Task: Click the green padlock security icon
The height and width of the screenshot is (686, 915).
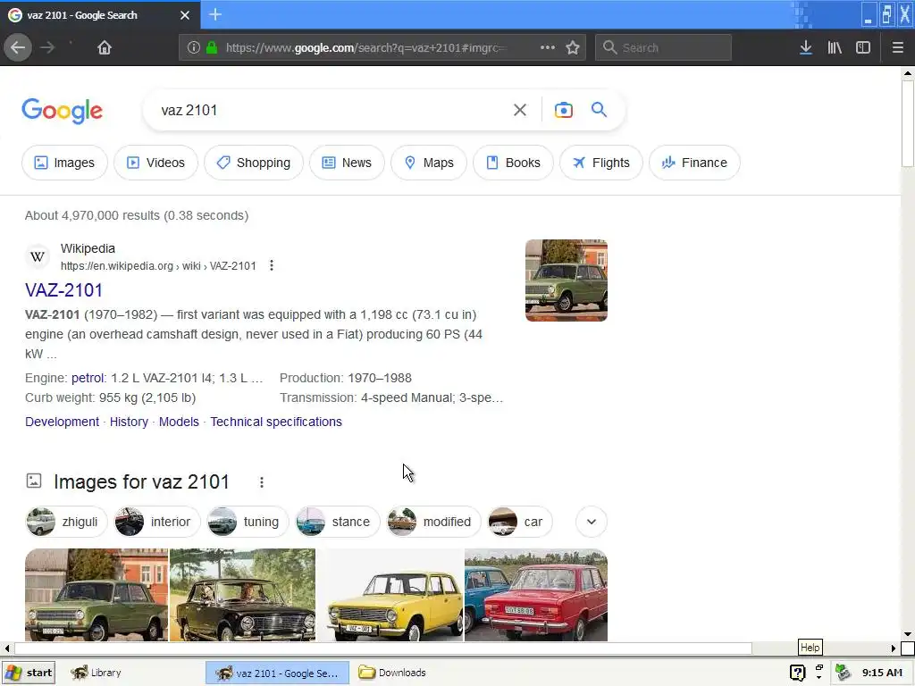Action: pos(212,47)
